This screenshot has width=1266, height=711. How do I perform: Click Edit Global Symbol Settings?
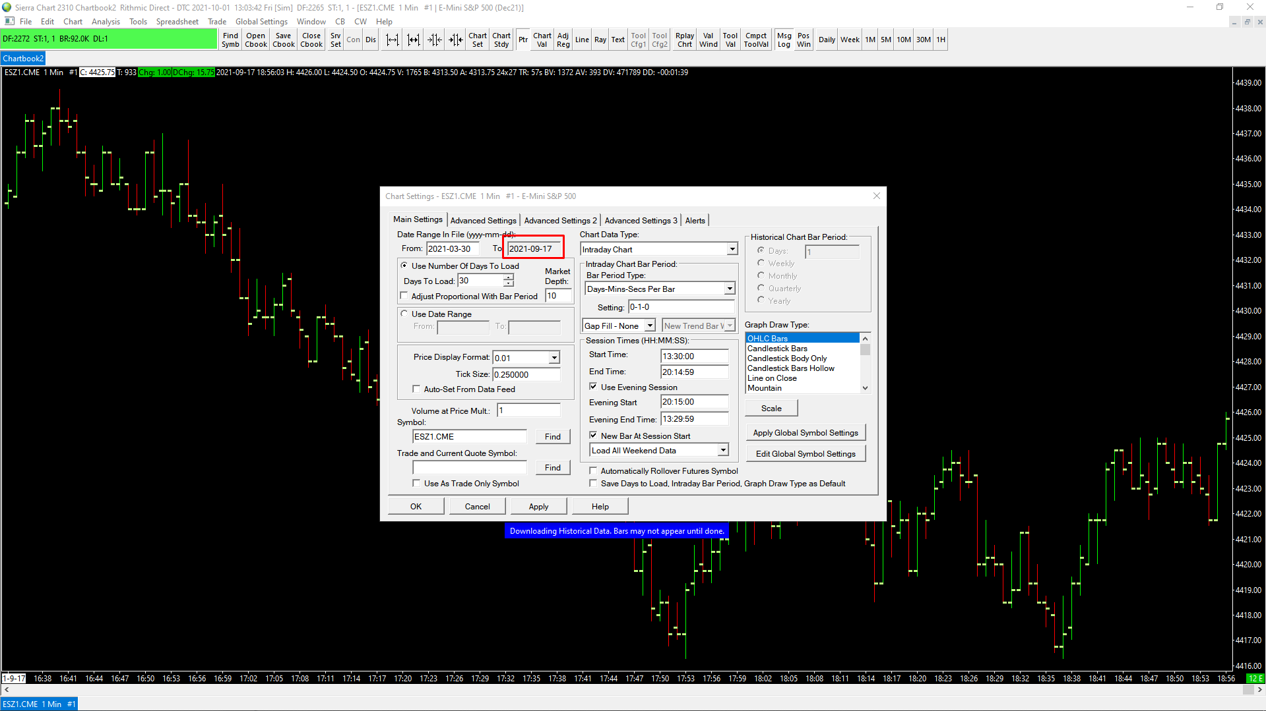coord(806,454)
